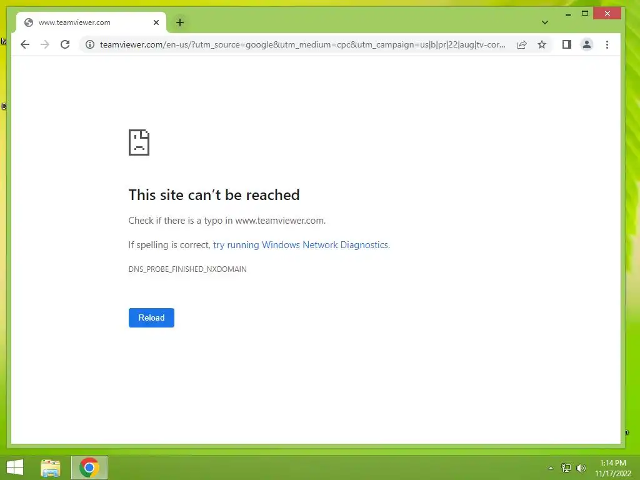
Task: Open the volume speaker tray icon
Action: click(581, 467)
